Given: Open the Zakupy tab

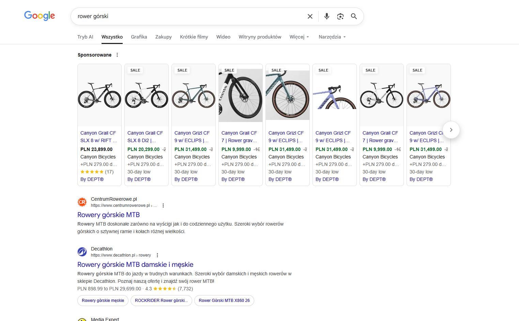Looking at the screenshot, I should [163, 37].
